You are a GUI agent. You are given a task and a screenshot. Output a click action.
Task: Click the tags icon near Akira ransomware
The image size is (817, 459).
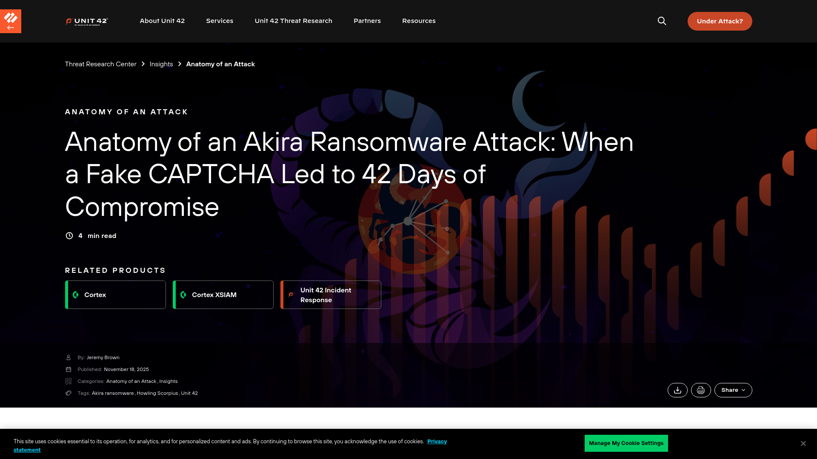69,393
